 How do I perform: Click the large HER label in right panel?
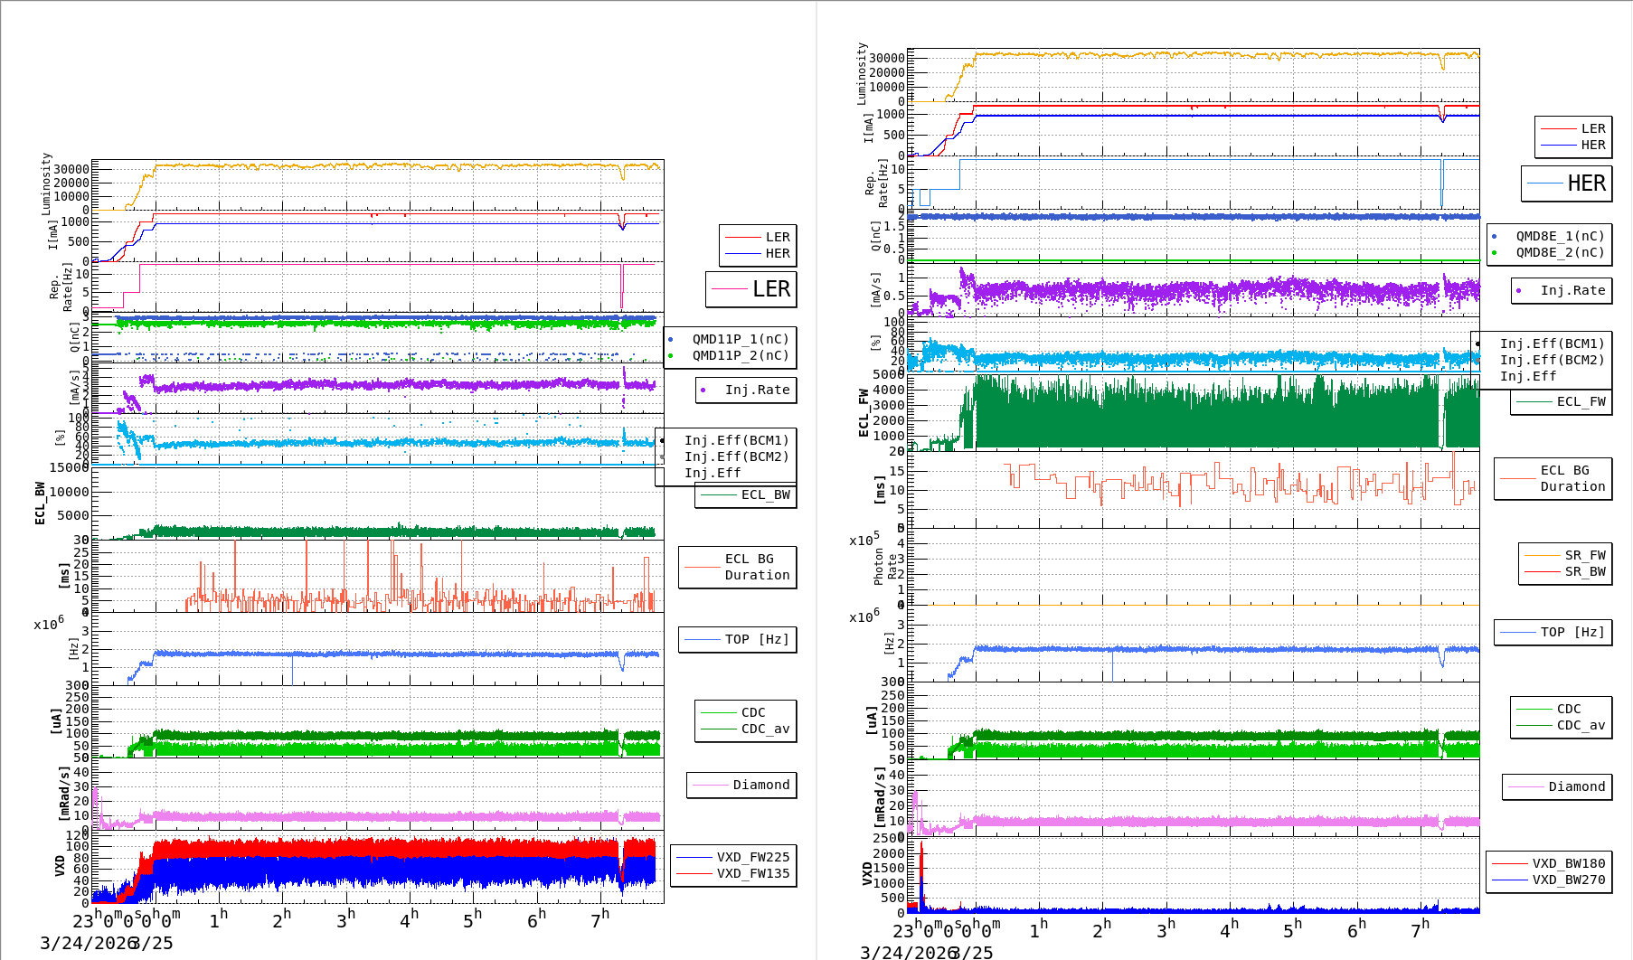point(1586,184)
